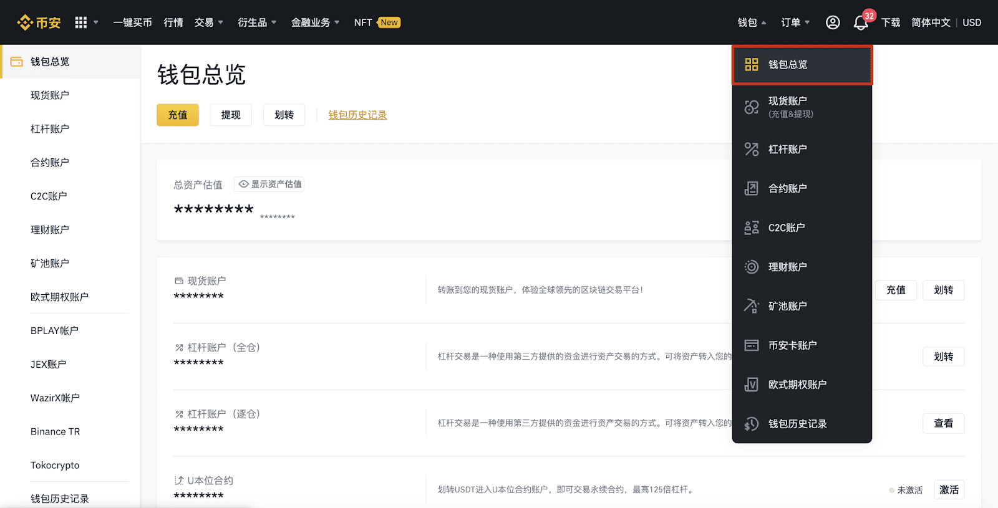This screenshot has width=998, height=508.
Task: Open the NFT New menu item
Action: [x=377, y=22]
